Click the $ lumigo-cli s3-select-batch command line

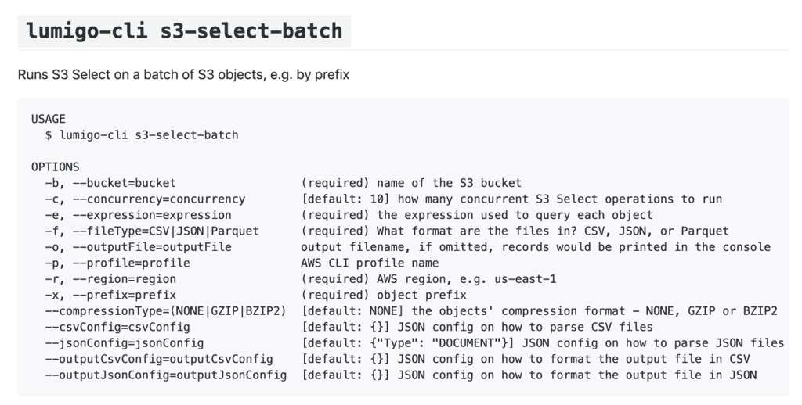pos(142,134)
